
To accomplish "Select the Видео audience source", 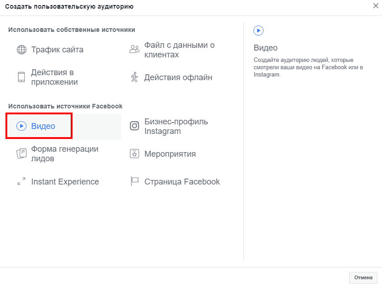I will click(x=64, y=126).
